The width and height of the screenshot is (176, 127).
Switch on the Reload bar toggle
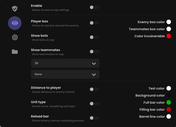(94, 118)
